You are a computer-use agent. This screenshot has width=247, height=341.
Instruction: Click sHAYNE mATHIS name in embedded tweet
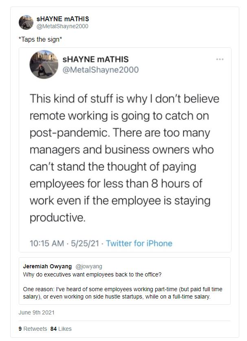tap(96, 60)
